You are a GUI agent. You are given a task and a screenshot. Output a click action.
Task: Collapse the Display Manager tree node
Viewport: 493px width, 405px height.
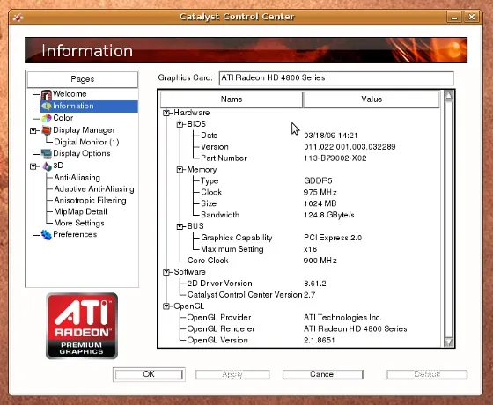(x=33, y=130)
